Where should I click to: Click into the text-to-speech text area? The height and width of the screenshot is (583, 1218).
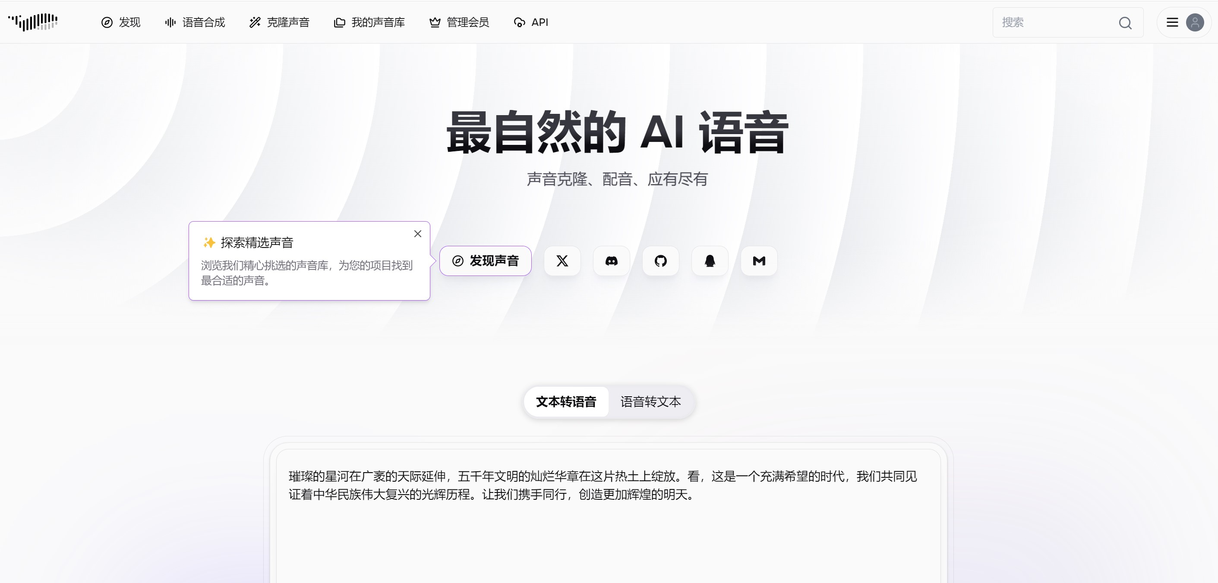pyautogui.click(x=608, y=534)
